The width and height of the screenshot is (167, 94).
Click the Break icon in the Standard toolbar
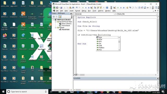(x=86, y=8)
